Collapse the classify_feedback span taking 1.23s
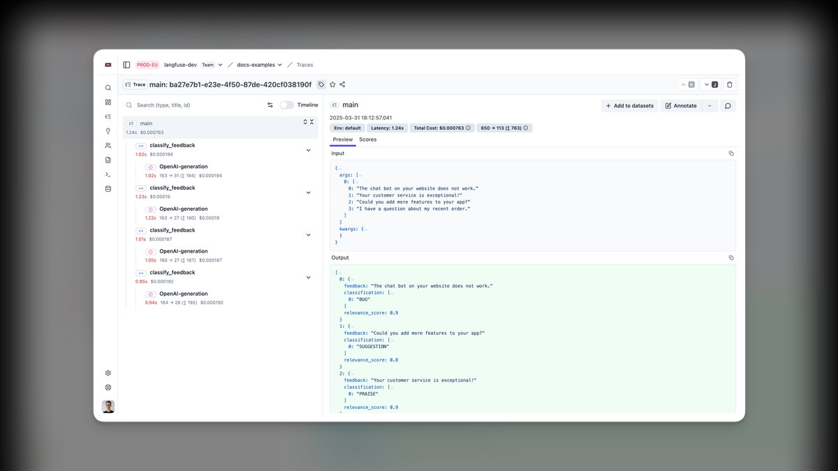Viewport: 838px width, 471px height. point(309,193)
